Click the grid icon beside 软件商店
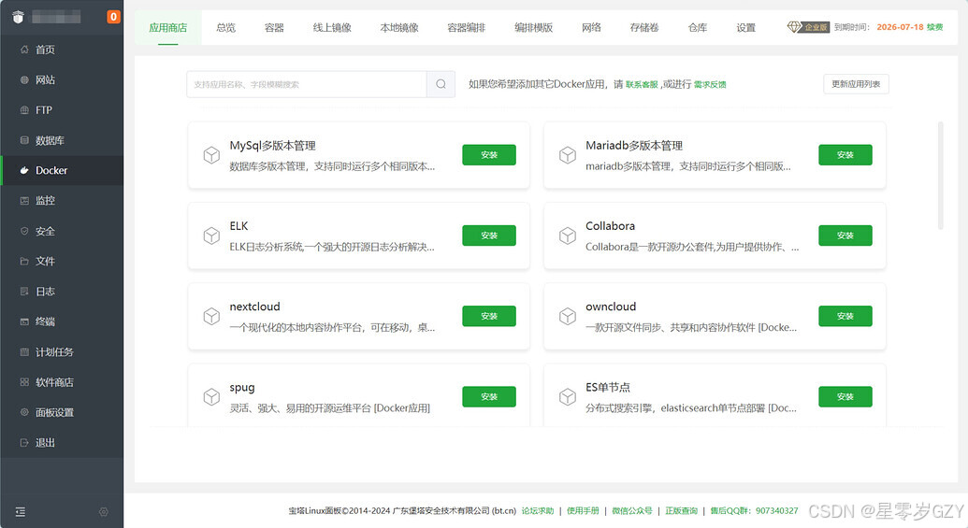The image size is (968, 528). [x=24, y=382]
